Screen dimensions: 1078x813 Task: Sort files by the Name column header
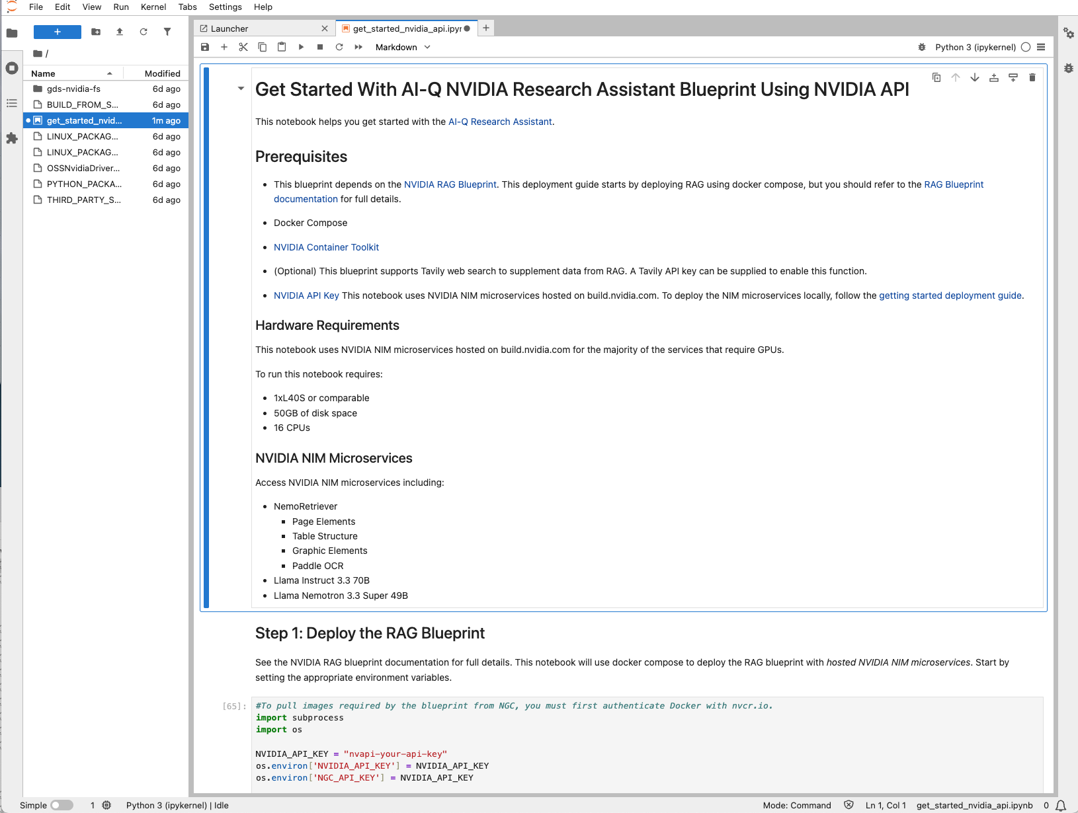44,73
